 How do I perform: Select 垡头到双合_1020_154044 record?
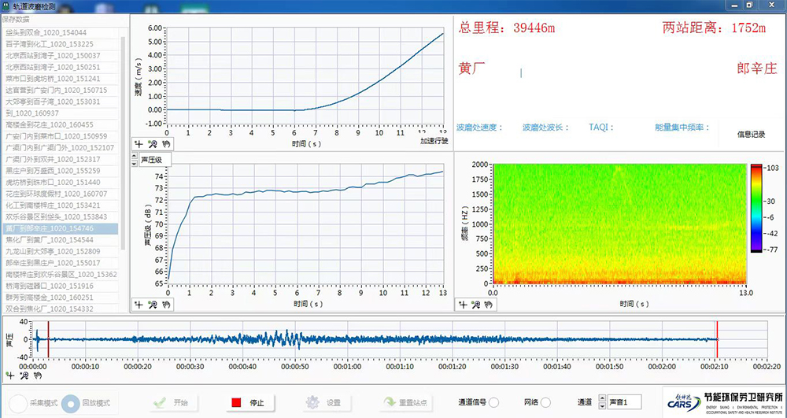click(x=60, y=32)
